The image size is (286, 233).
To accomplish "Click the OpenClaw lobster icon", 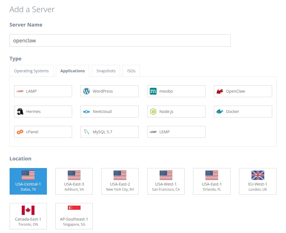I will coord(220,91).
